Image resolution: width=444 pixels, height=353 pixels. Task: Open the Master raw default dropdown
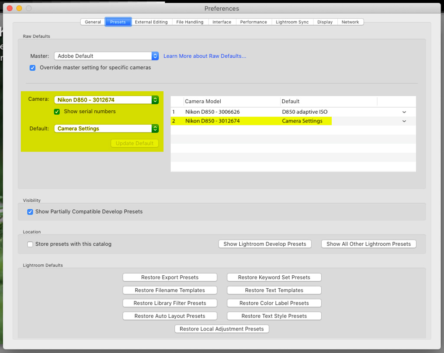click(x=106, y=56)
